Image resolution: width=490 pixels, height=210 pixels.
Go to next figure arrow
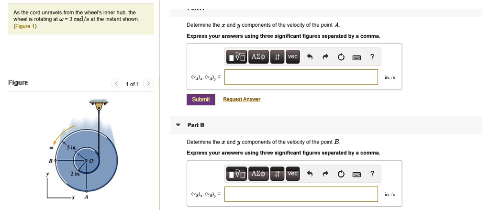point(148,84)
